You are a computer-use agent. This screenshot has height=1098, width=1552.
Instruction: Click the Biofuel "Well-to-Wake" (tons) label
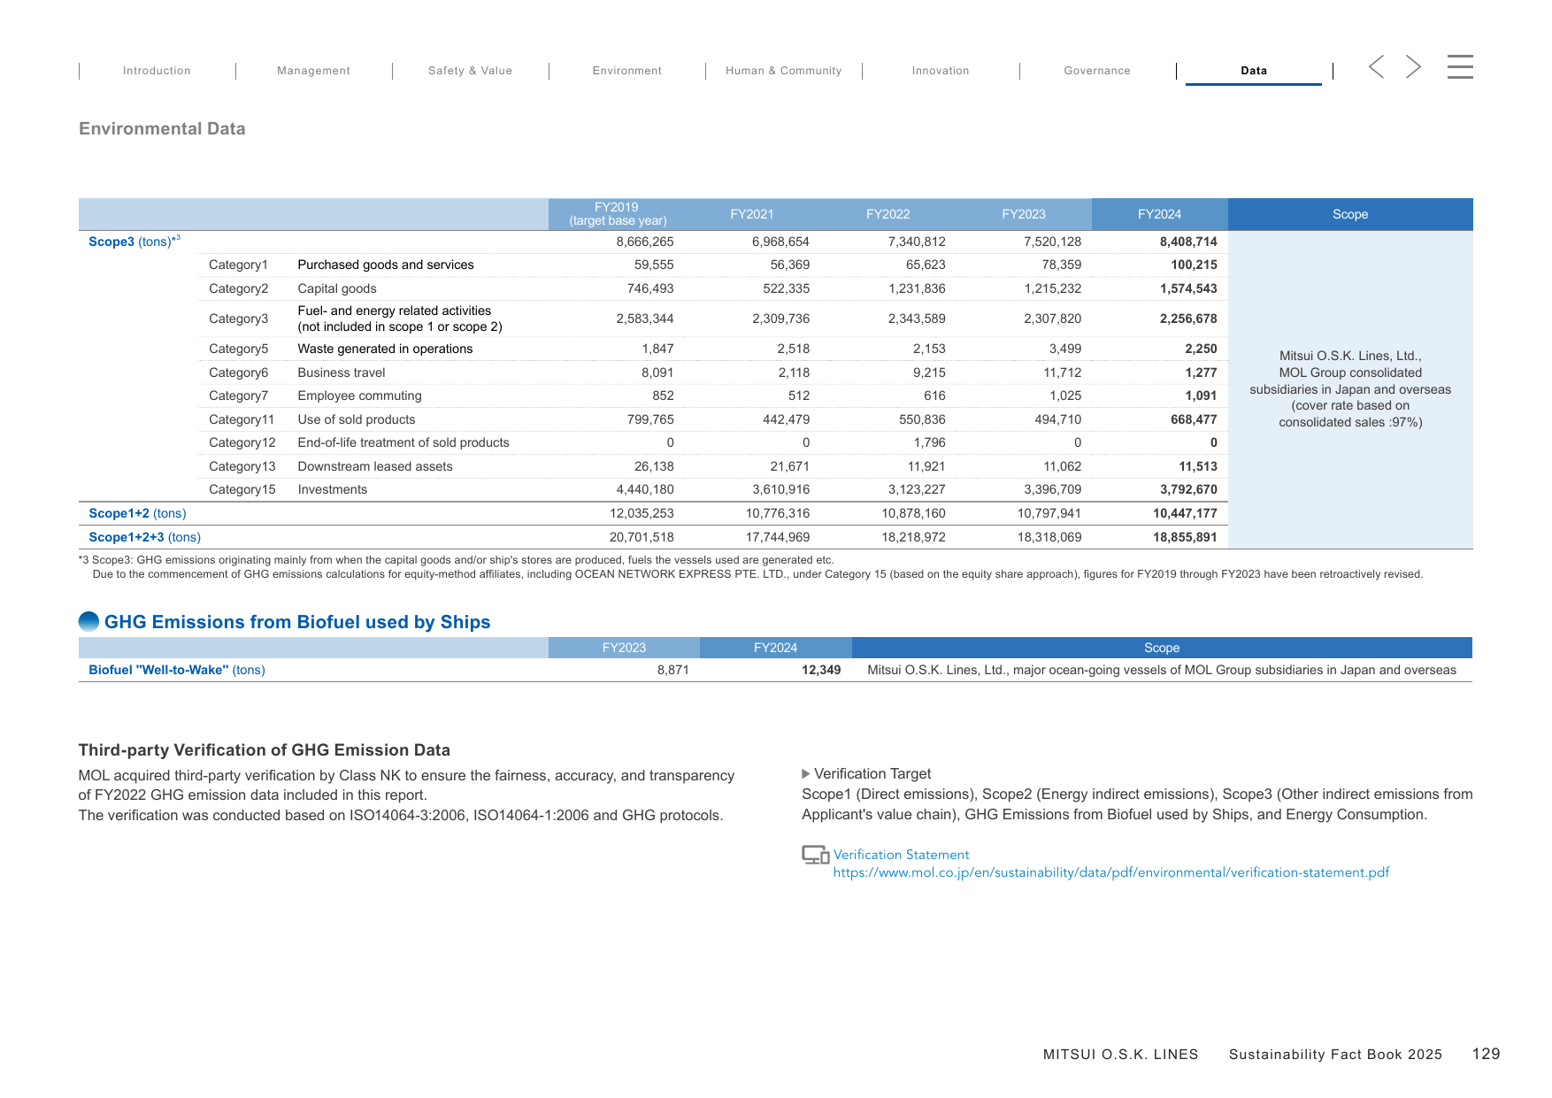click(177, 670)
